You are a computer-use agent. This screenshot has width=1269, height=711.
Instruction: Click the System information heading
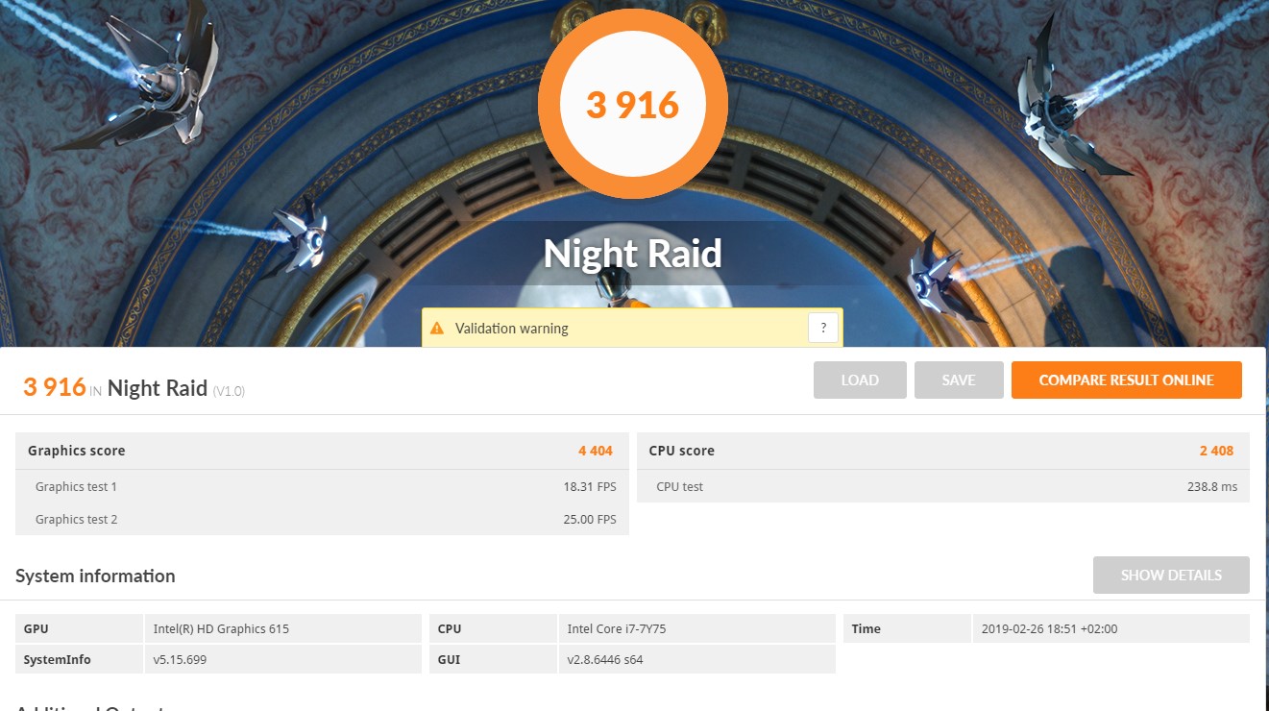click(x=95, y=576)
